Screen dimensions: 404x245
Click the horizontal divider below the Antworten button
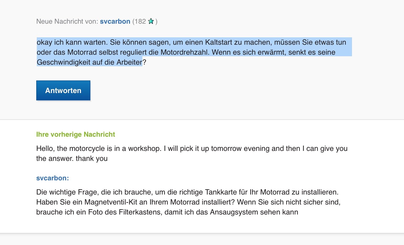click(x=202, y=120)
